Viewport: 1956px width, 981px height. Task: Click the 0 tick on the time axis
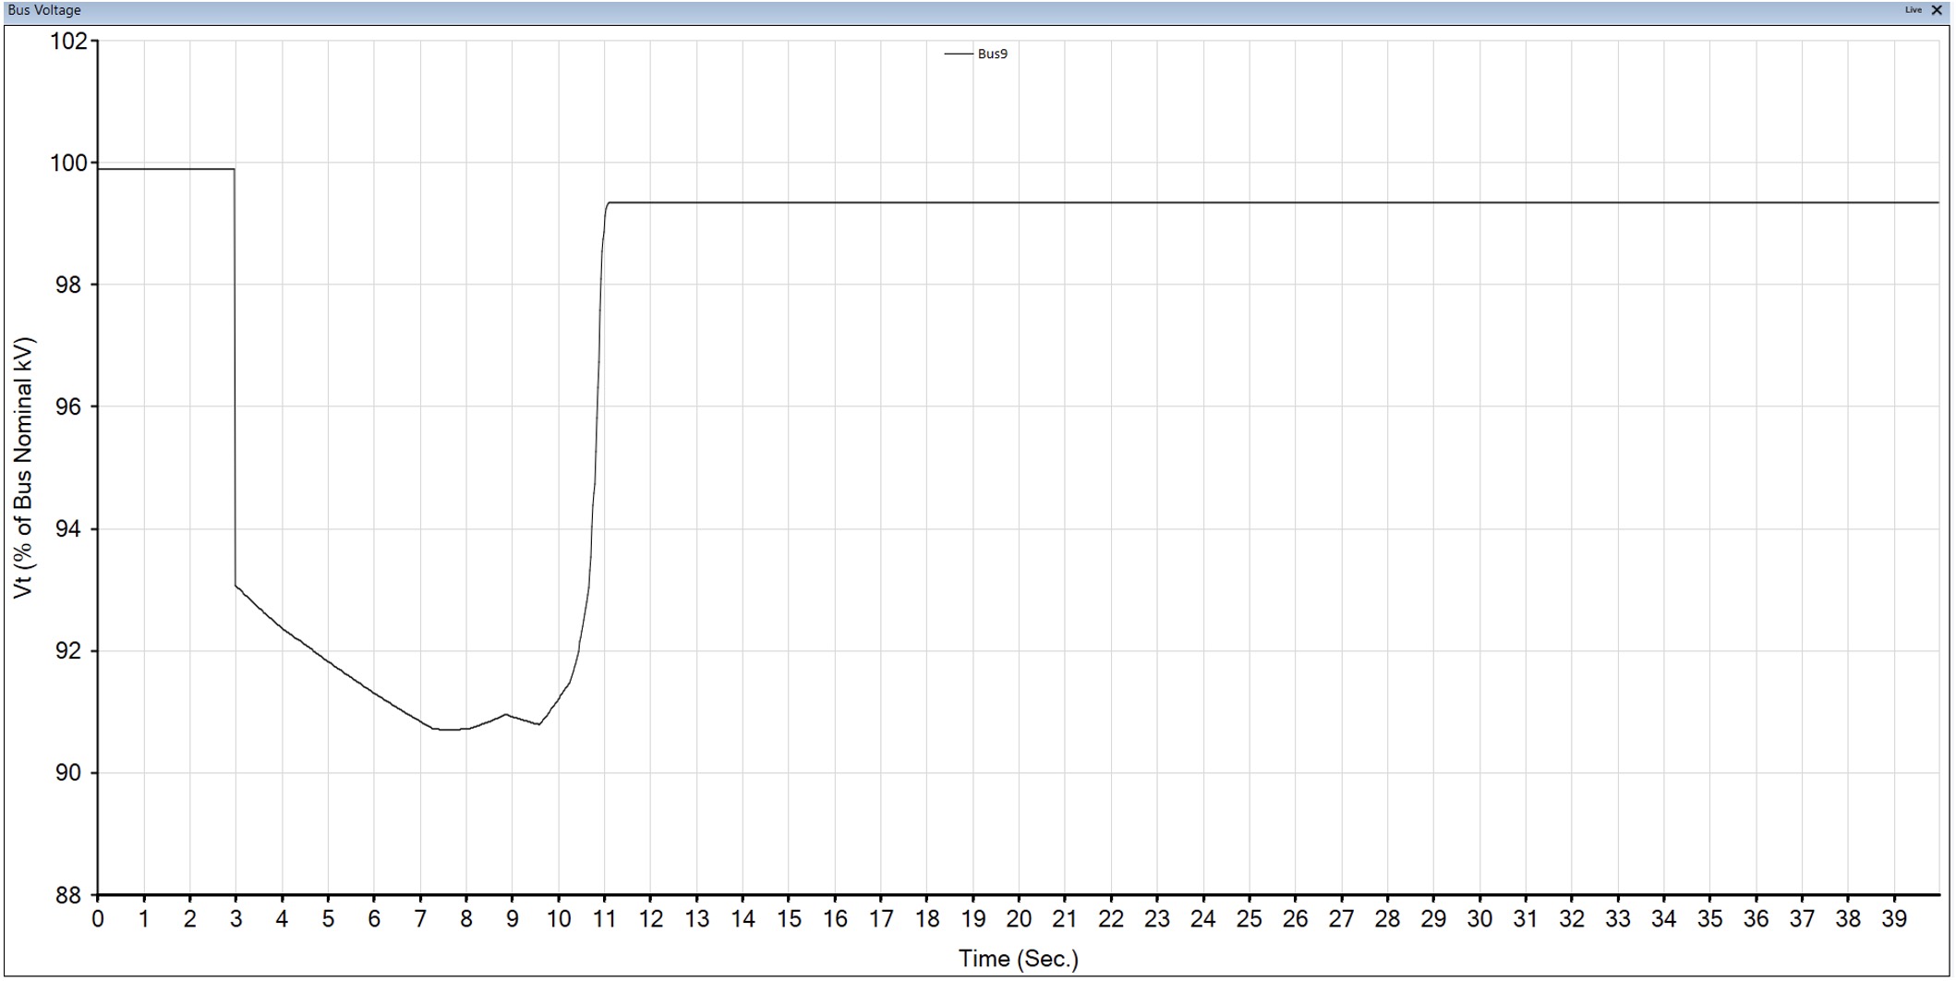point(98,919)
